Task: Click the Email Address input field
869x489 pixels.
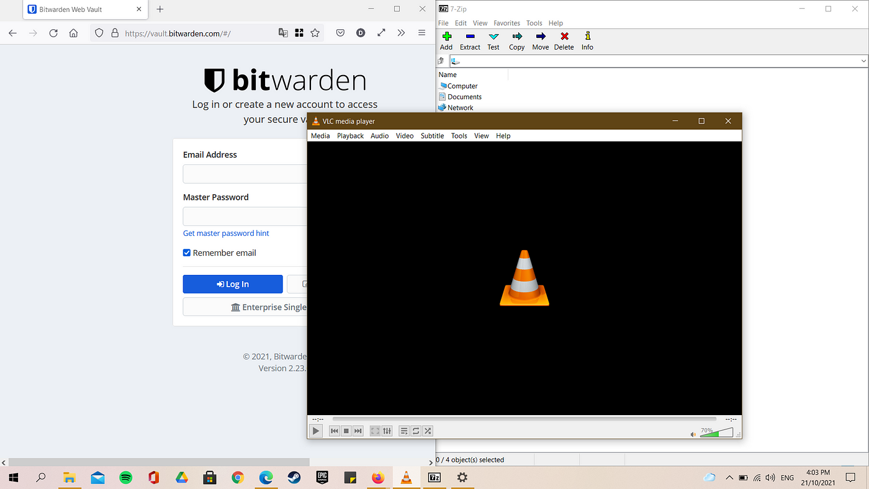Action: pyautogui.click(x=245, y=174)
